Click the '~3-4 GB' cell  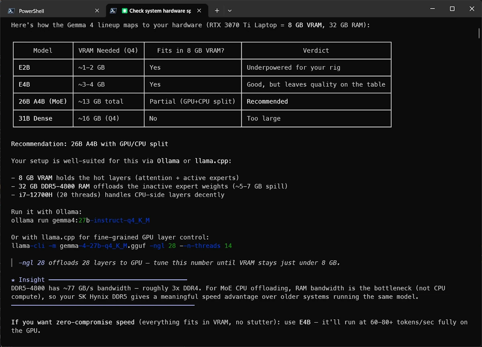pyautogui.click(x=108, y=85)
